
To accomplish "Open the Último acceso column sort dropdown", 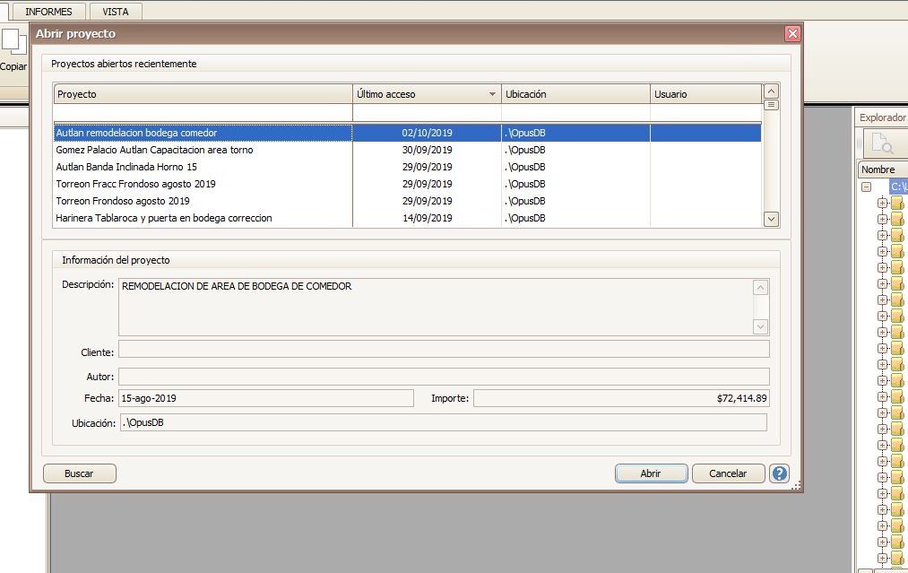I will [492, 94].
